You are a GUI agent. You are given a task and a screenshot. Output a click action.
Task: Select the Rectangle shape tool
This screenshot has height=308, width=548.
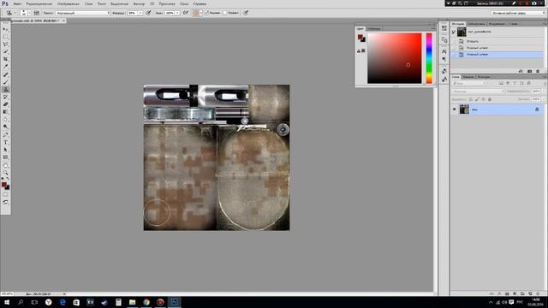[x=6, y=157]
